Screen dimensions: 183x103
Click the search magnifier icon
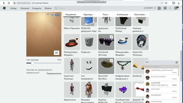[x=56, y=8]
